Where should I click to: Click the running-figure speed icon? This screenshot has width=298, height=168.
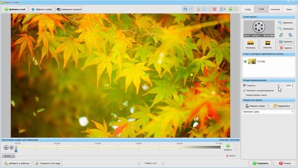[x=244, y=85]
